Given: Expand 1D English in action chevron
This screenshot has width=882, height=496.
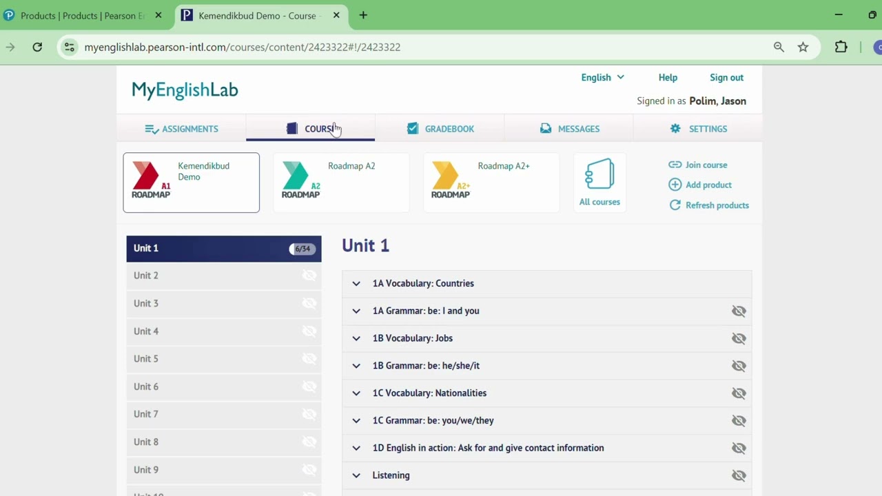Looking at the screenshot, I should coord(356,448).
